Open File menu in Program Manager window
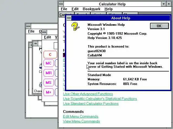This screenshot has height=129, width=173. (31, 31)
